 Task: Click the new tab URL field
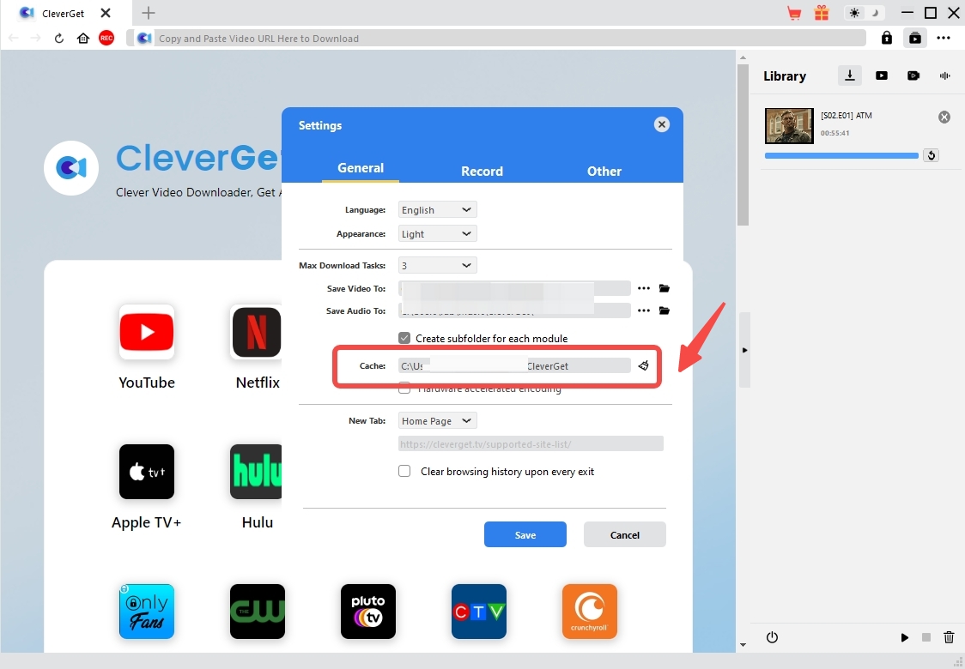coord(531,444)
